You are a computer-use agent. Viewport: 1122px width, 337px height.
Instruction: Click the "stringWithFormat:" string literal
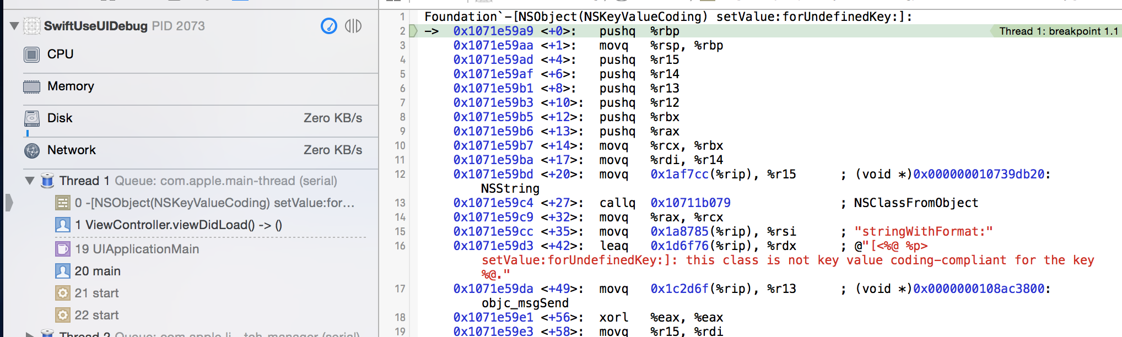pyautogui.click(x=923, y=231)
